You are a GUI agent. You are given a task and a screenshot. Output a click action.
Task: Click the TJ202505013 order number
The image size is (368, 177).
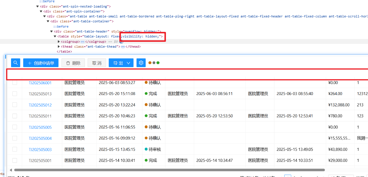(x=40, y=94)
